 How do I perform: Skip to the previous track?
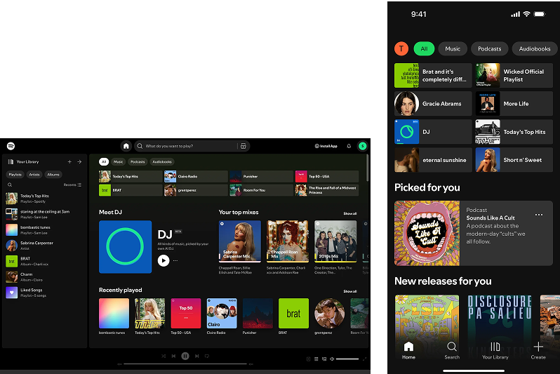coord(173,356)
